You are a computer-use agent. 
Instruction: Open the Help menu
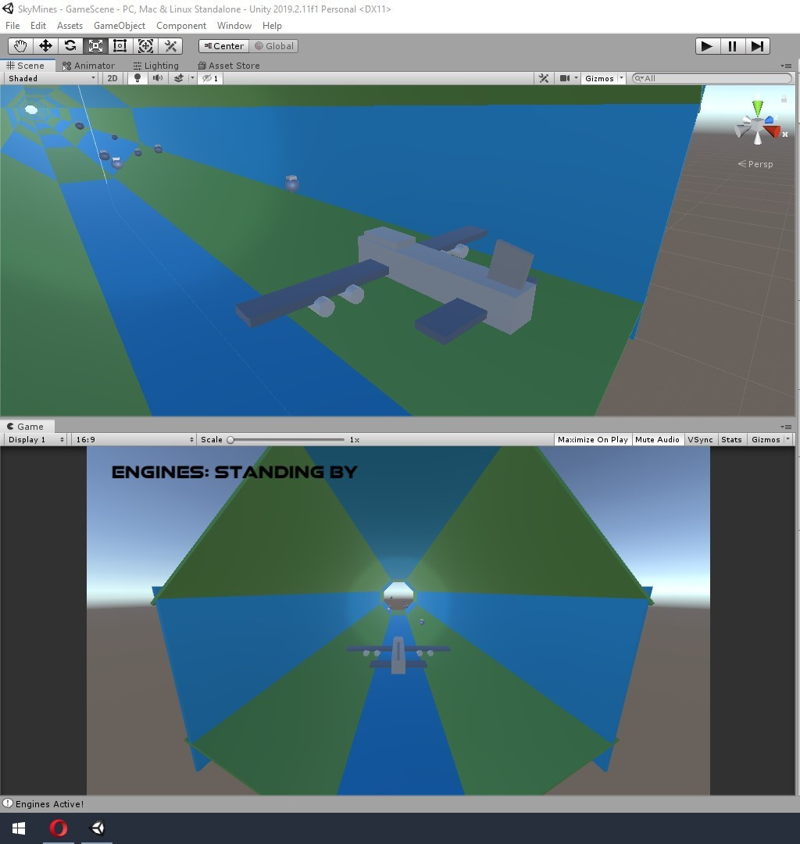pyautogui.click(x=272, y=25)
